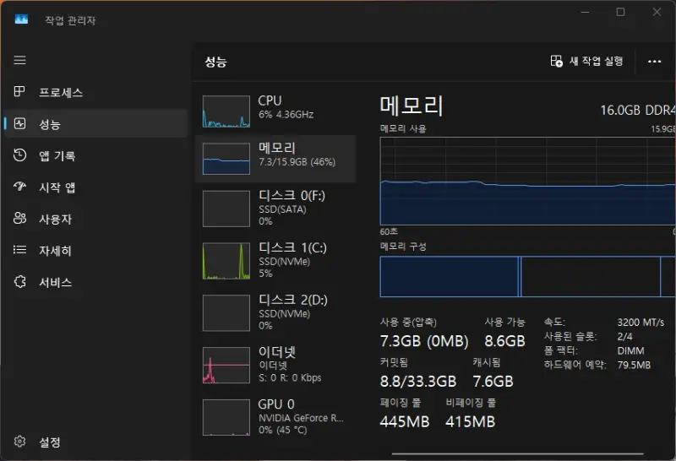Select the 디스크 0(F:) graph thumbnail
The height and width of the screenshot is (461, 676).
[x=226, y=209]
